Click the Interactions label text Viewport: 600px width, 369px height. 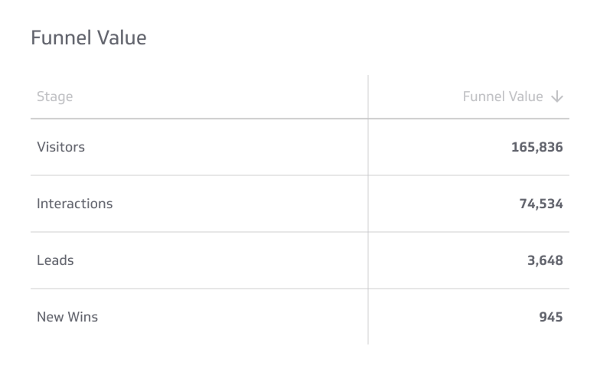click(x=74, y=203)
